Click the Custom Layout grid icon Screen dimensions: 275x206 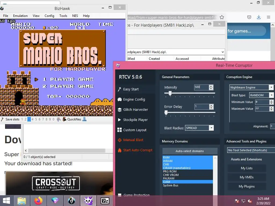click(120, 130)
